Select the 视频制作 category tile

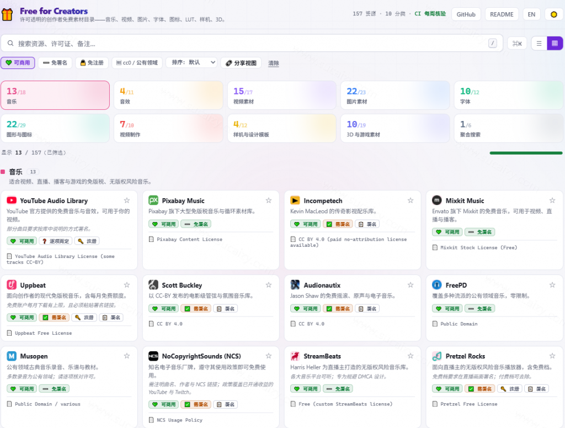169,128
